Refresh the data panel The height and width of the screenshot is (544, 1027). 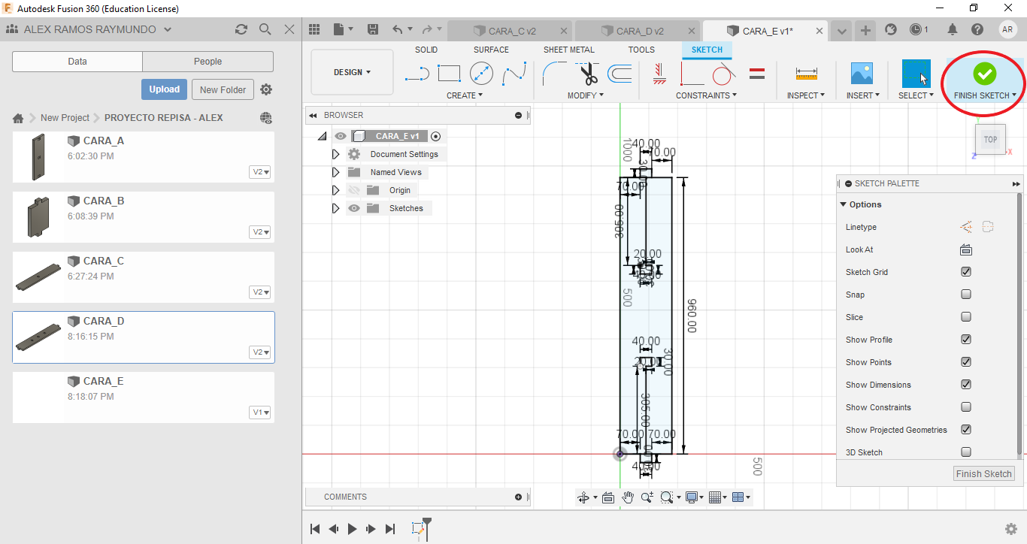(x=241, y=29)
